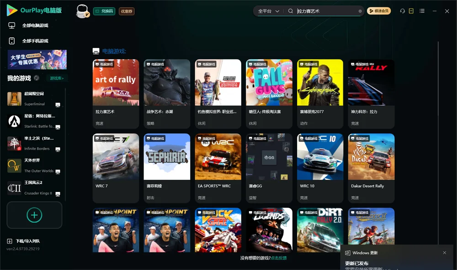
Task: Click the 优惠券 coupon button
Action: [127, 11]
